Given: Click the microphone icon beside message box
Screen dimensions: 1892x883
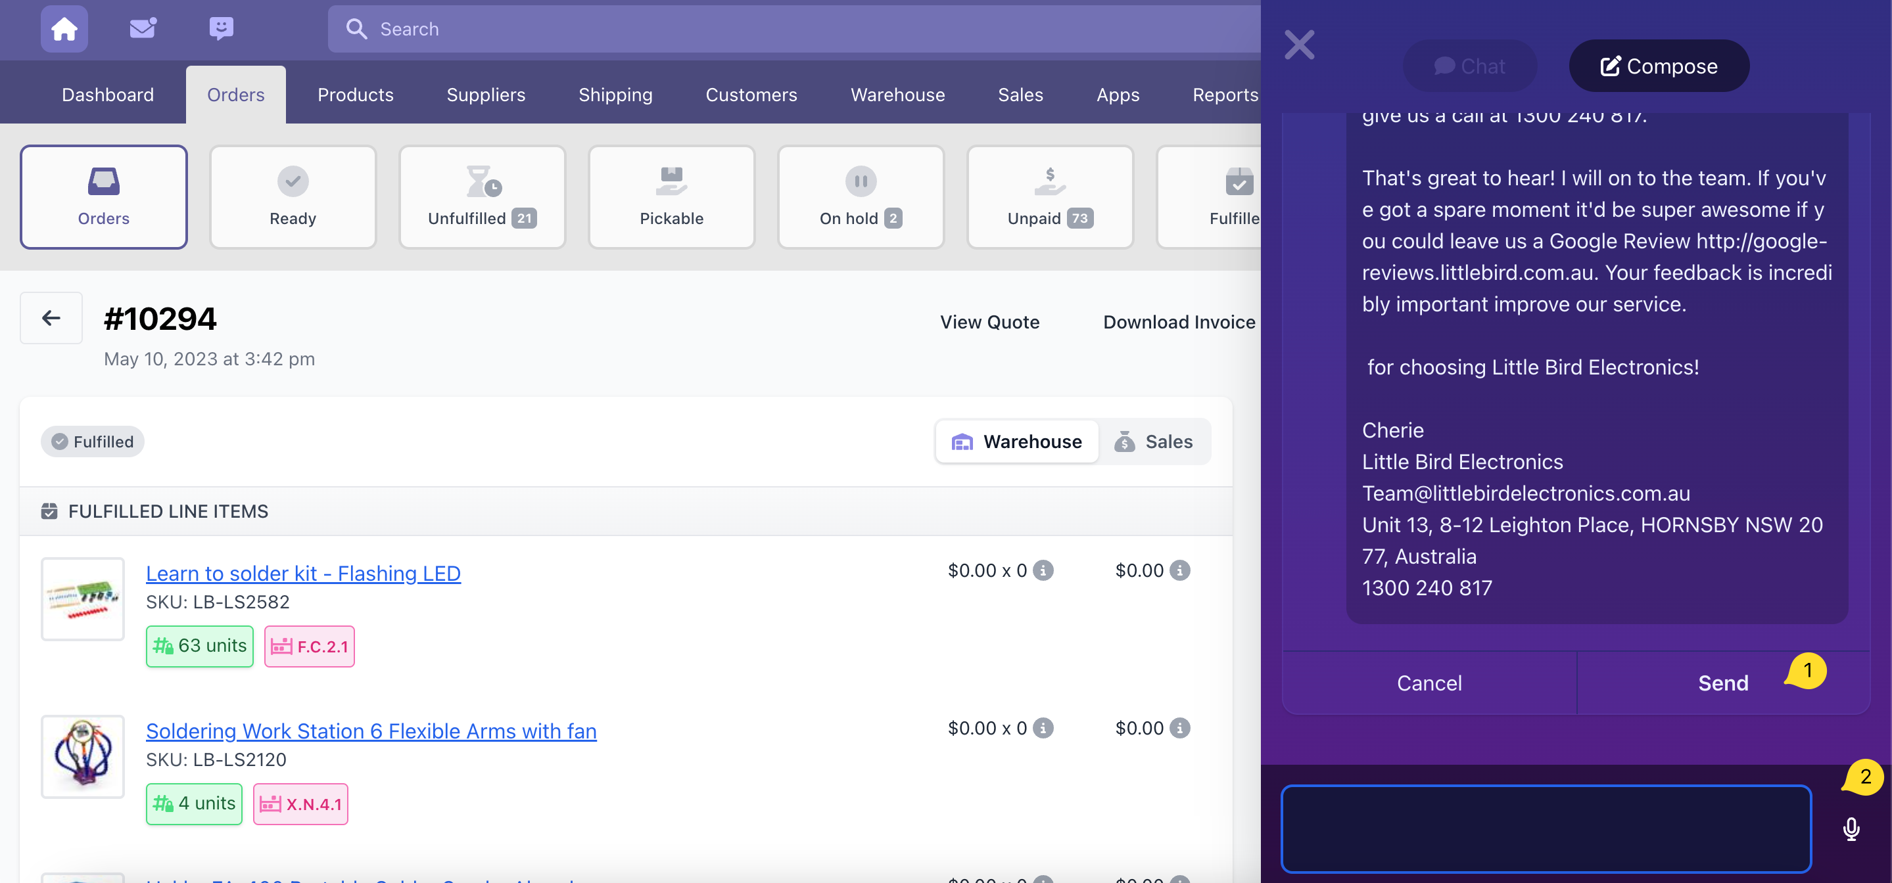Looking at the screenshot, I should point(1851,828).
